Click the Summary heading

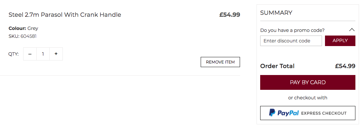pyautogui.click(x=276, y=13)
